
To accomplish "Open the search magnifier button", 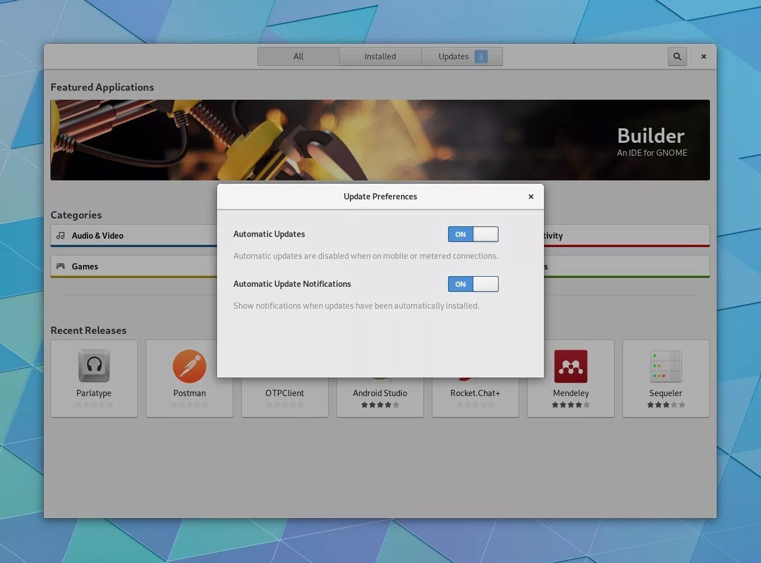I will click(x=677, y=57).
